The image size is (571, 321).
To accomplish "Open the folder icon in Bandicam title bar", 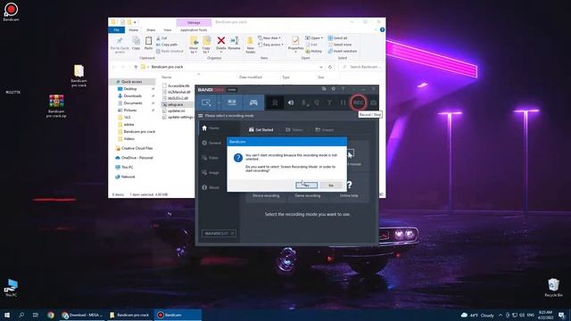I will pyautogui.click(x=324, y=89).
